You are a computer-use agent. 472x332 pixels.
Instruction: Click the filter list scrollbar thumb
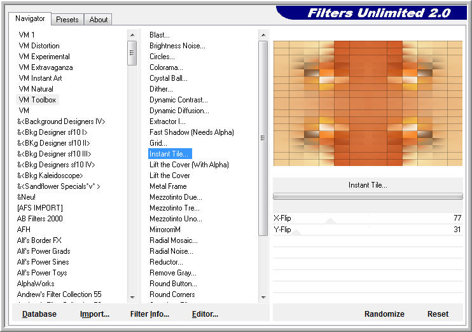click(x=263, y=138)
